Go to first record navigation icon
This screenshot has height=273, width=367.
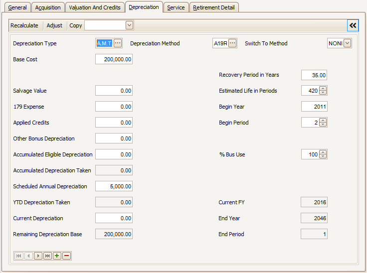click(x=19, y=256)
